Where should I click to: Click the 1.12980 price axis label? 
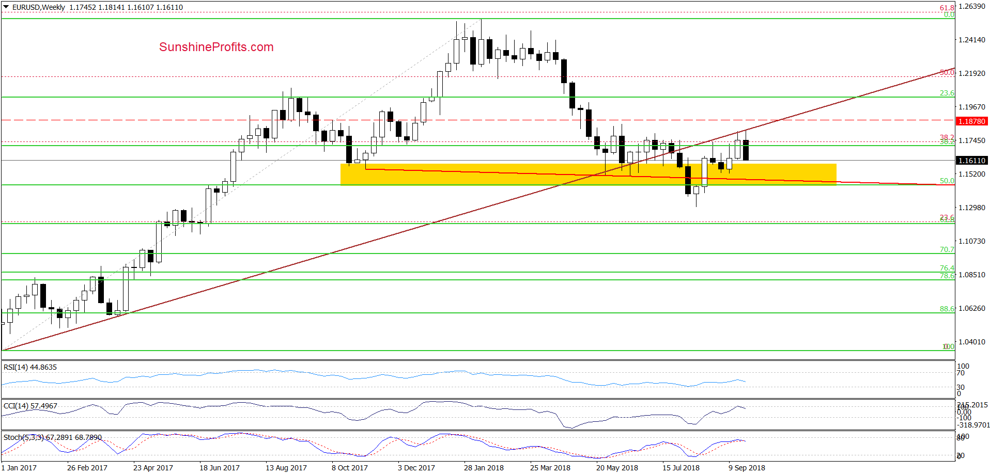[972, 208]
